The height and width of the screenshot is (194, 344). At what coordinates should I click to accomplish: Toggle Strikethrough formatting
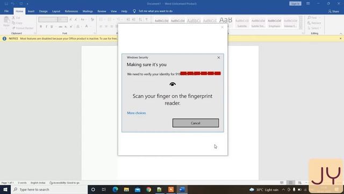tap(61, 26)
